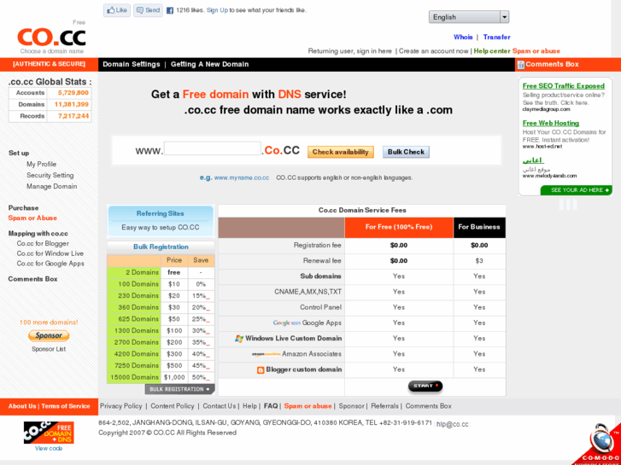Click Bulk Registration table heading
Image resolution: width=621 pixels, height=465 pixels.
click(x=161, y=247)
